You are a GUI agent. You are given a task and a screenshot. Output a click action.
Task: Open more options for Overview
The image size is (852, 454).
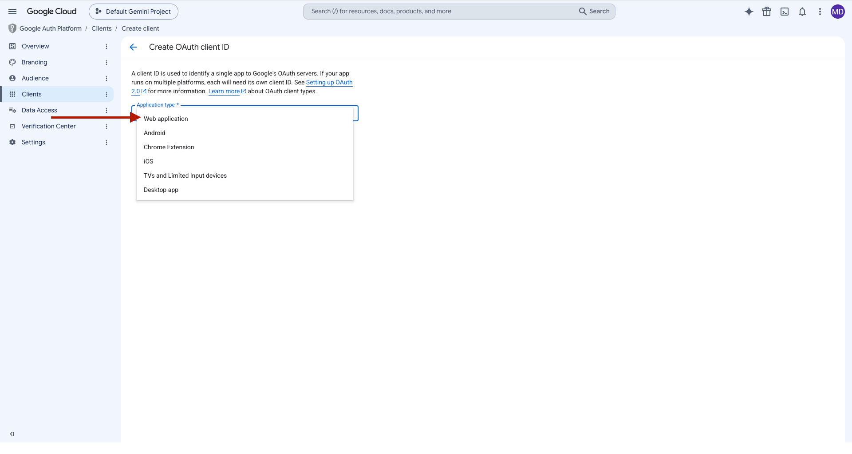point(106,47)
